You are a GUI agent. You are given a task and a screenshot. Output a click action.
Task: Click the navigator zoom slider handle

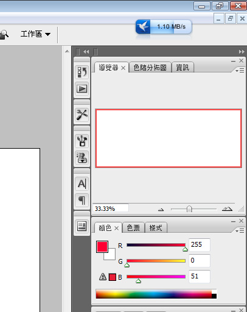[x=189, y=209]
